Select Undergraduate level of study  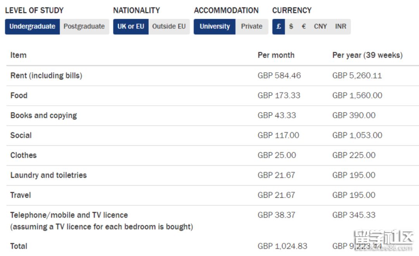tap(32, 26)
